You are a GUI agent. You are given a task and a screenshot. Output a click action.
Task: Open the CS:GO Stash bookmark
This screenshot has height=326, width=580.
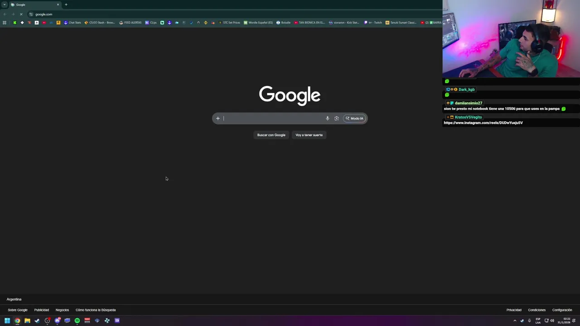click(x=100, y=23)
